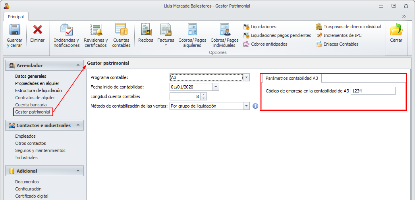The height and width of the screenshot is (200, 415).
Task: Open Enlaces Contables
Action: [337, 44]
